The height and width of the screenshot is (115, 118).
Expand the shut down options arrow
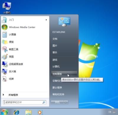tap(66, 102)
